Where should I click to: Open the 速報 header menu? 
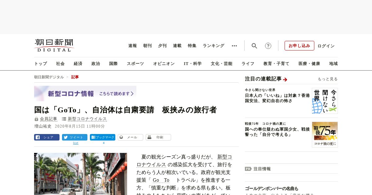point(133,46)
